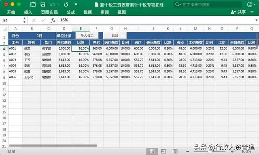Switch to Normal view icon in status bar
The height and width of the screenshot is (155, 259).
[152, 151]
